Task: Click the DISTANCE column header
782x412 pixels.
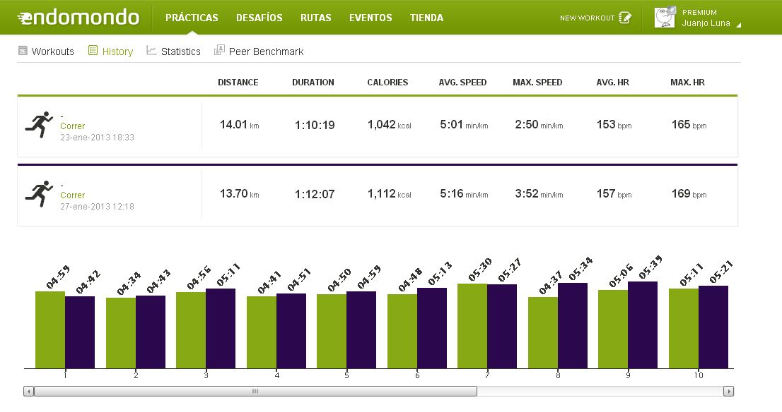Action: [x=238, y=82]
